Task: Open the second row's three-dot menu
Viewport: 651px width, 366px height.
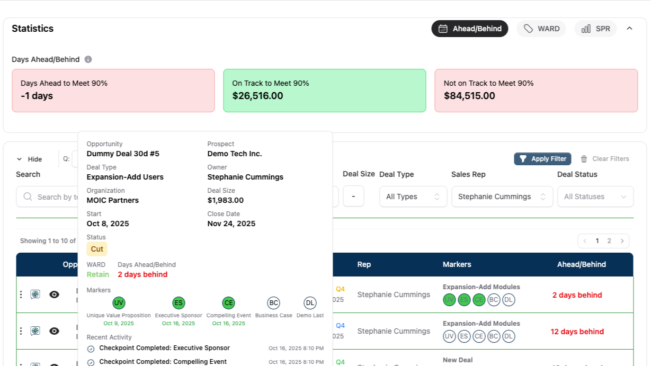Action: click(21, 331)
